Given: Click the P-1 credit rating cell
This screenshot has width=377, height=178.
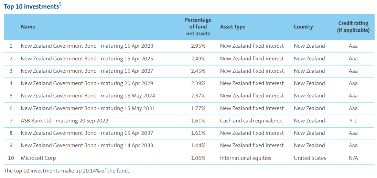Looking at the screenshot, I should tap(353, 121).
